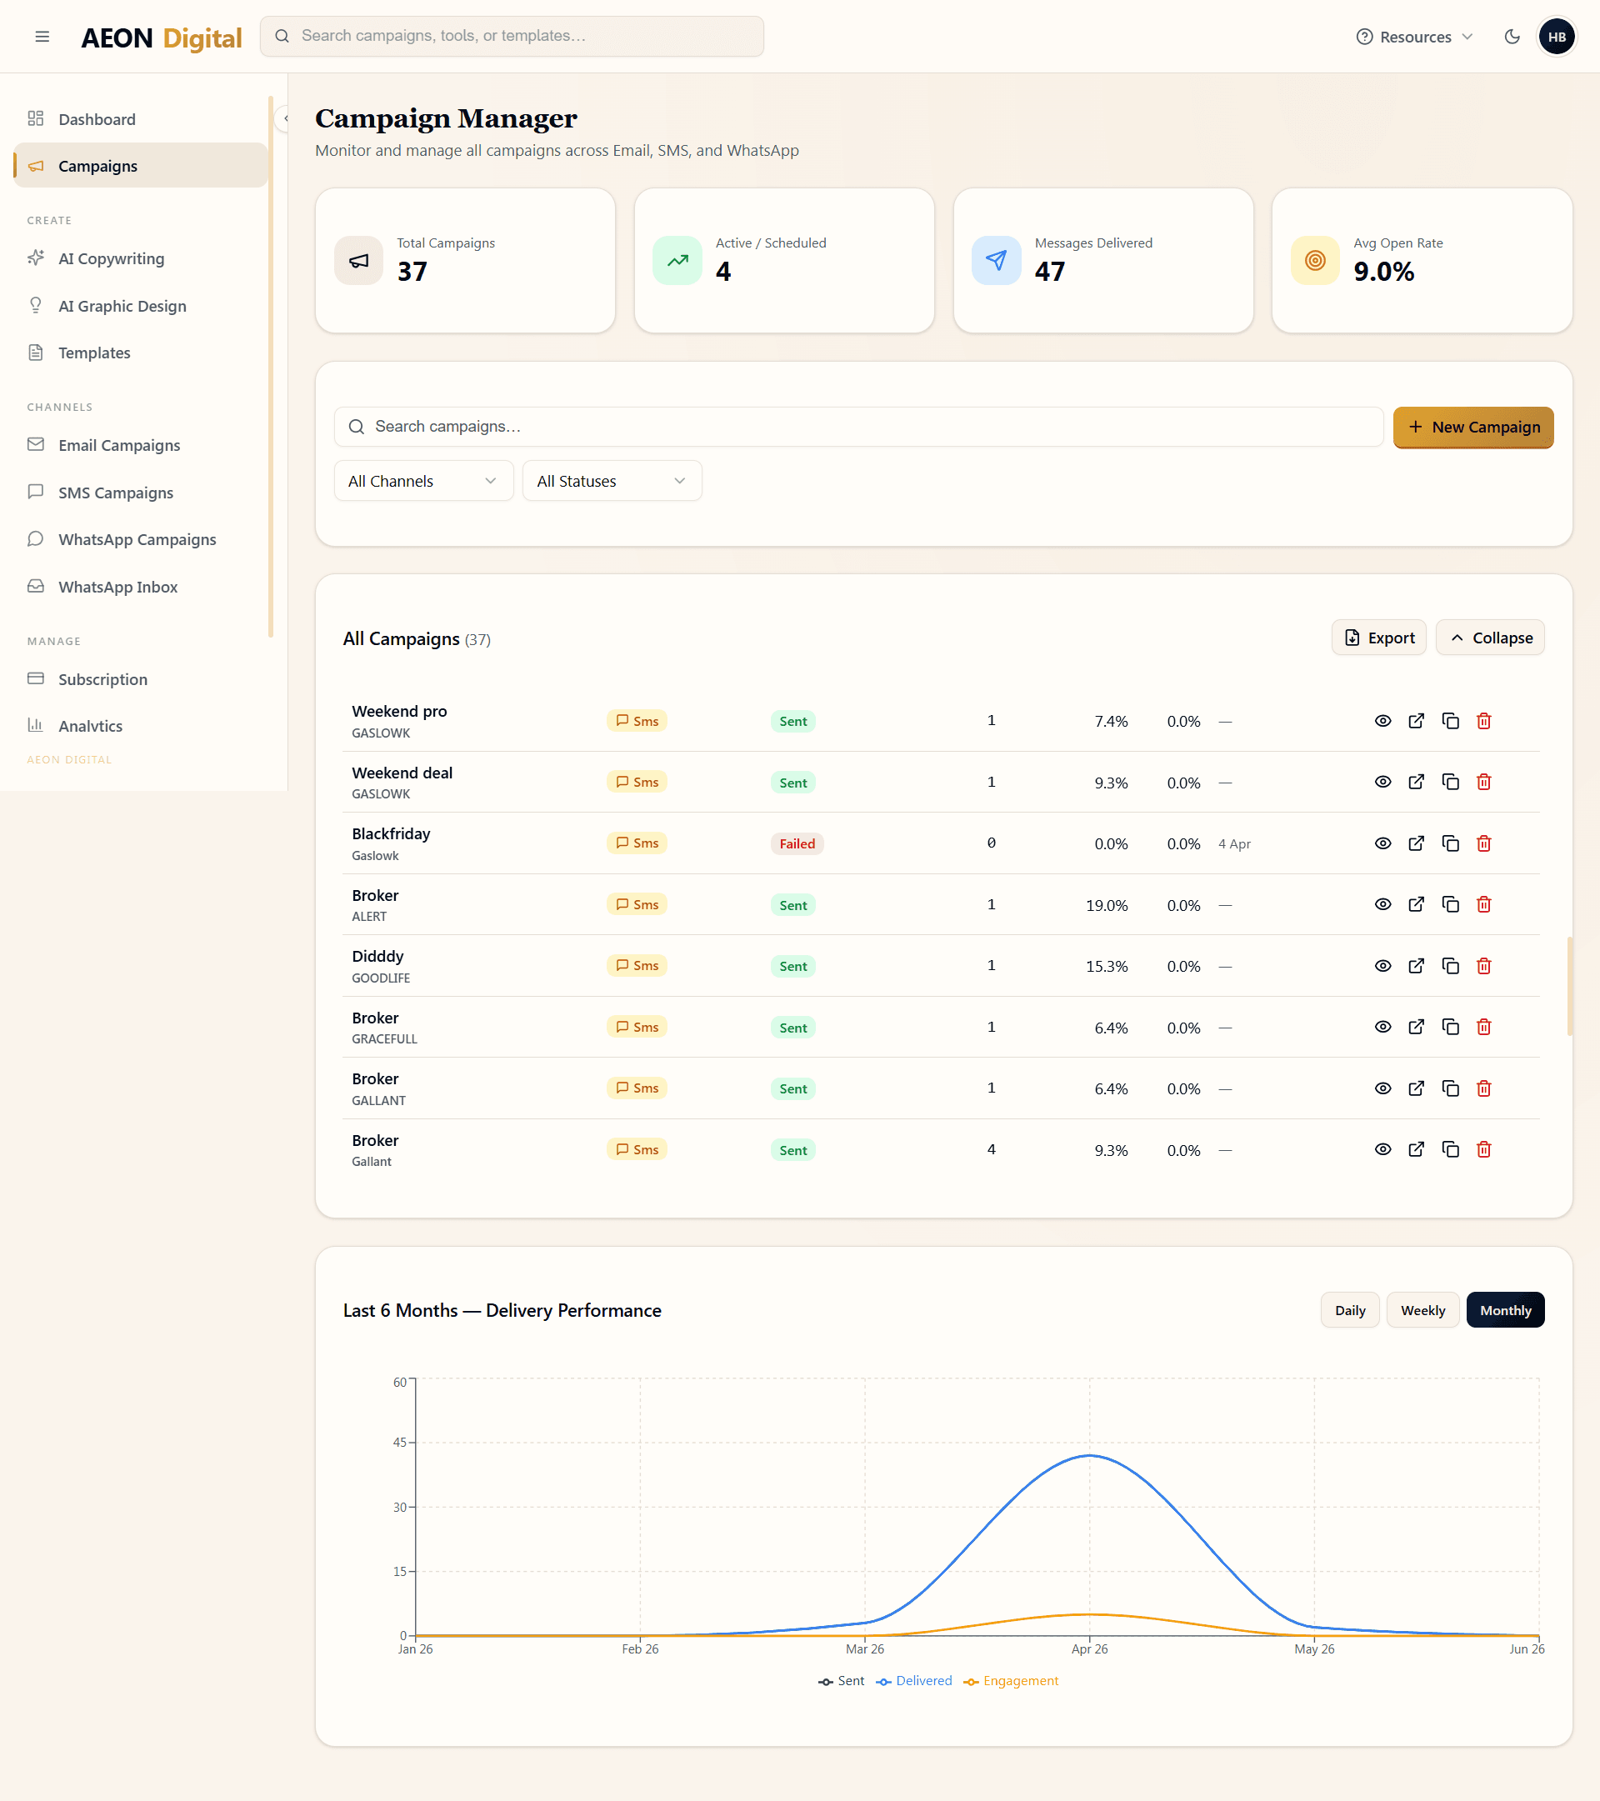This screenshot has height=1801, width=1600.
Task: Collapse the sidebar with arrow handle
Action: [284, 118]
